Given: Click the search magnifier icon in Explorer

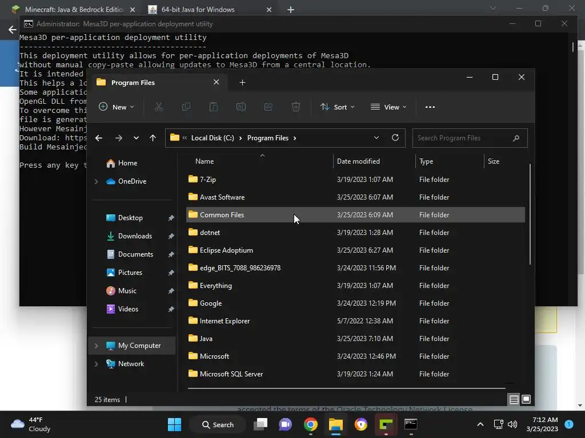Looking at the screenshot, I should (516, 138).
